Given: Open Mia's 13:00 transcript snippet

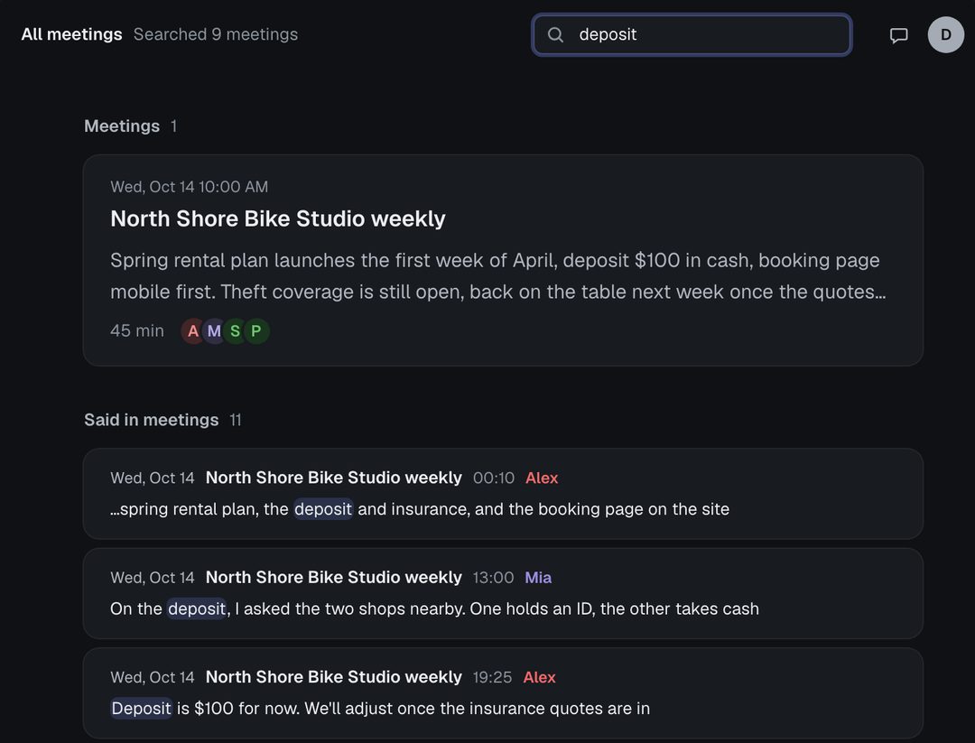Looking at the screenshot, I should [503, 593].
